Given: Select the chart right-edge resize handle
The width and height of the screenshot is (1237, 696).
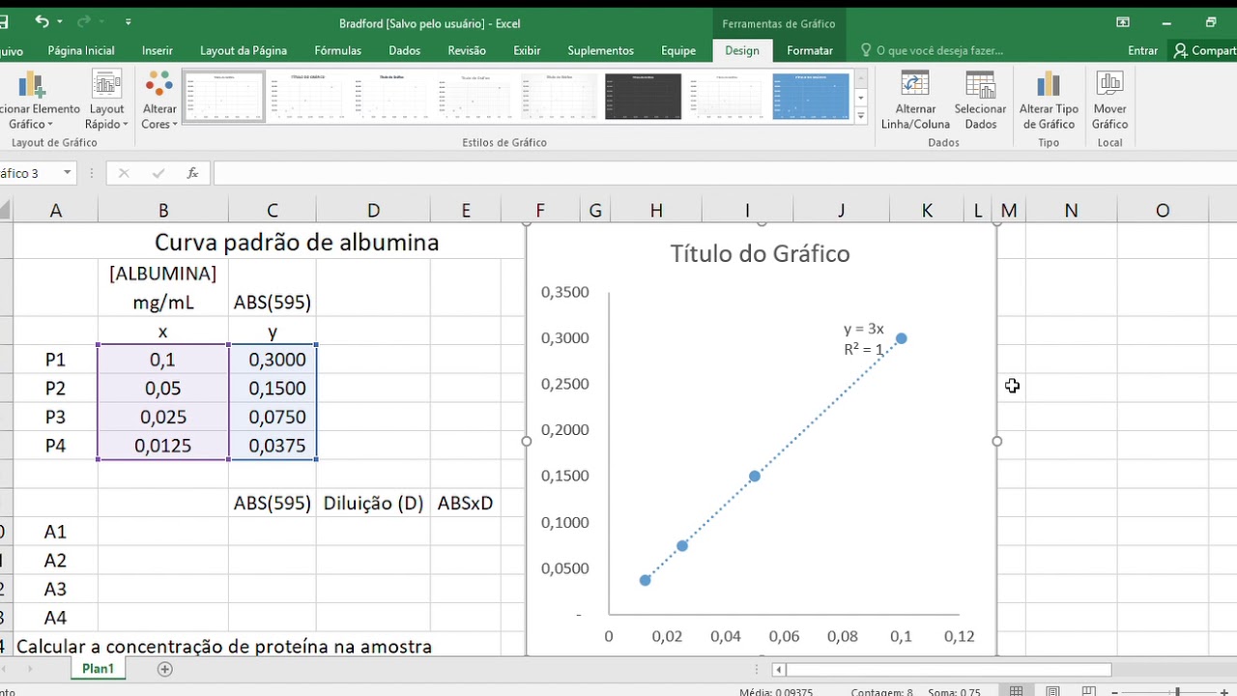Looking at the screenshot, I should pyautogui.click(x=996, y=441).
